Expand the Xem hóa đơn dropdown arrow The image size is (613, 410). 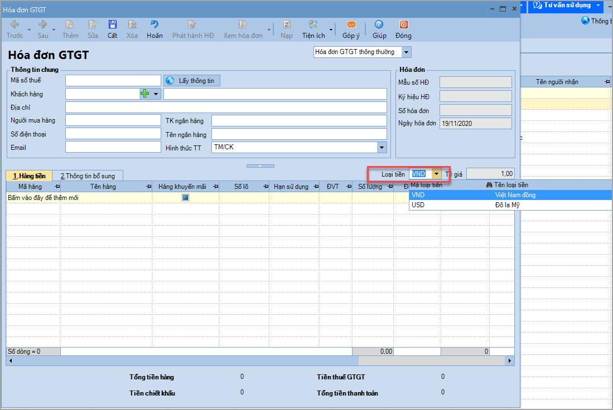point(269,30)
